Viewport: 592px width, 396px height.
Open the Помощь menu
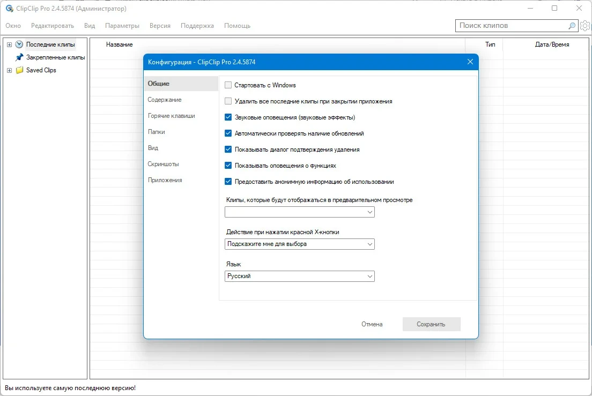[237, 26]
